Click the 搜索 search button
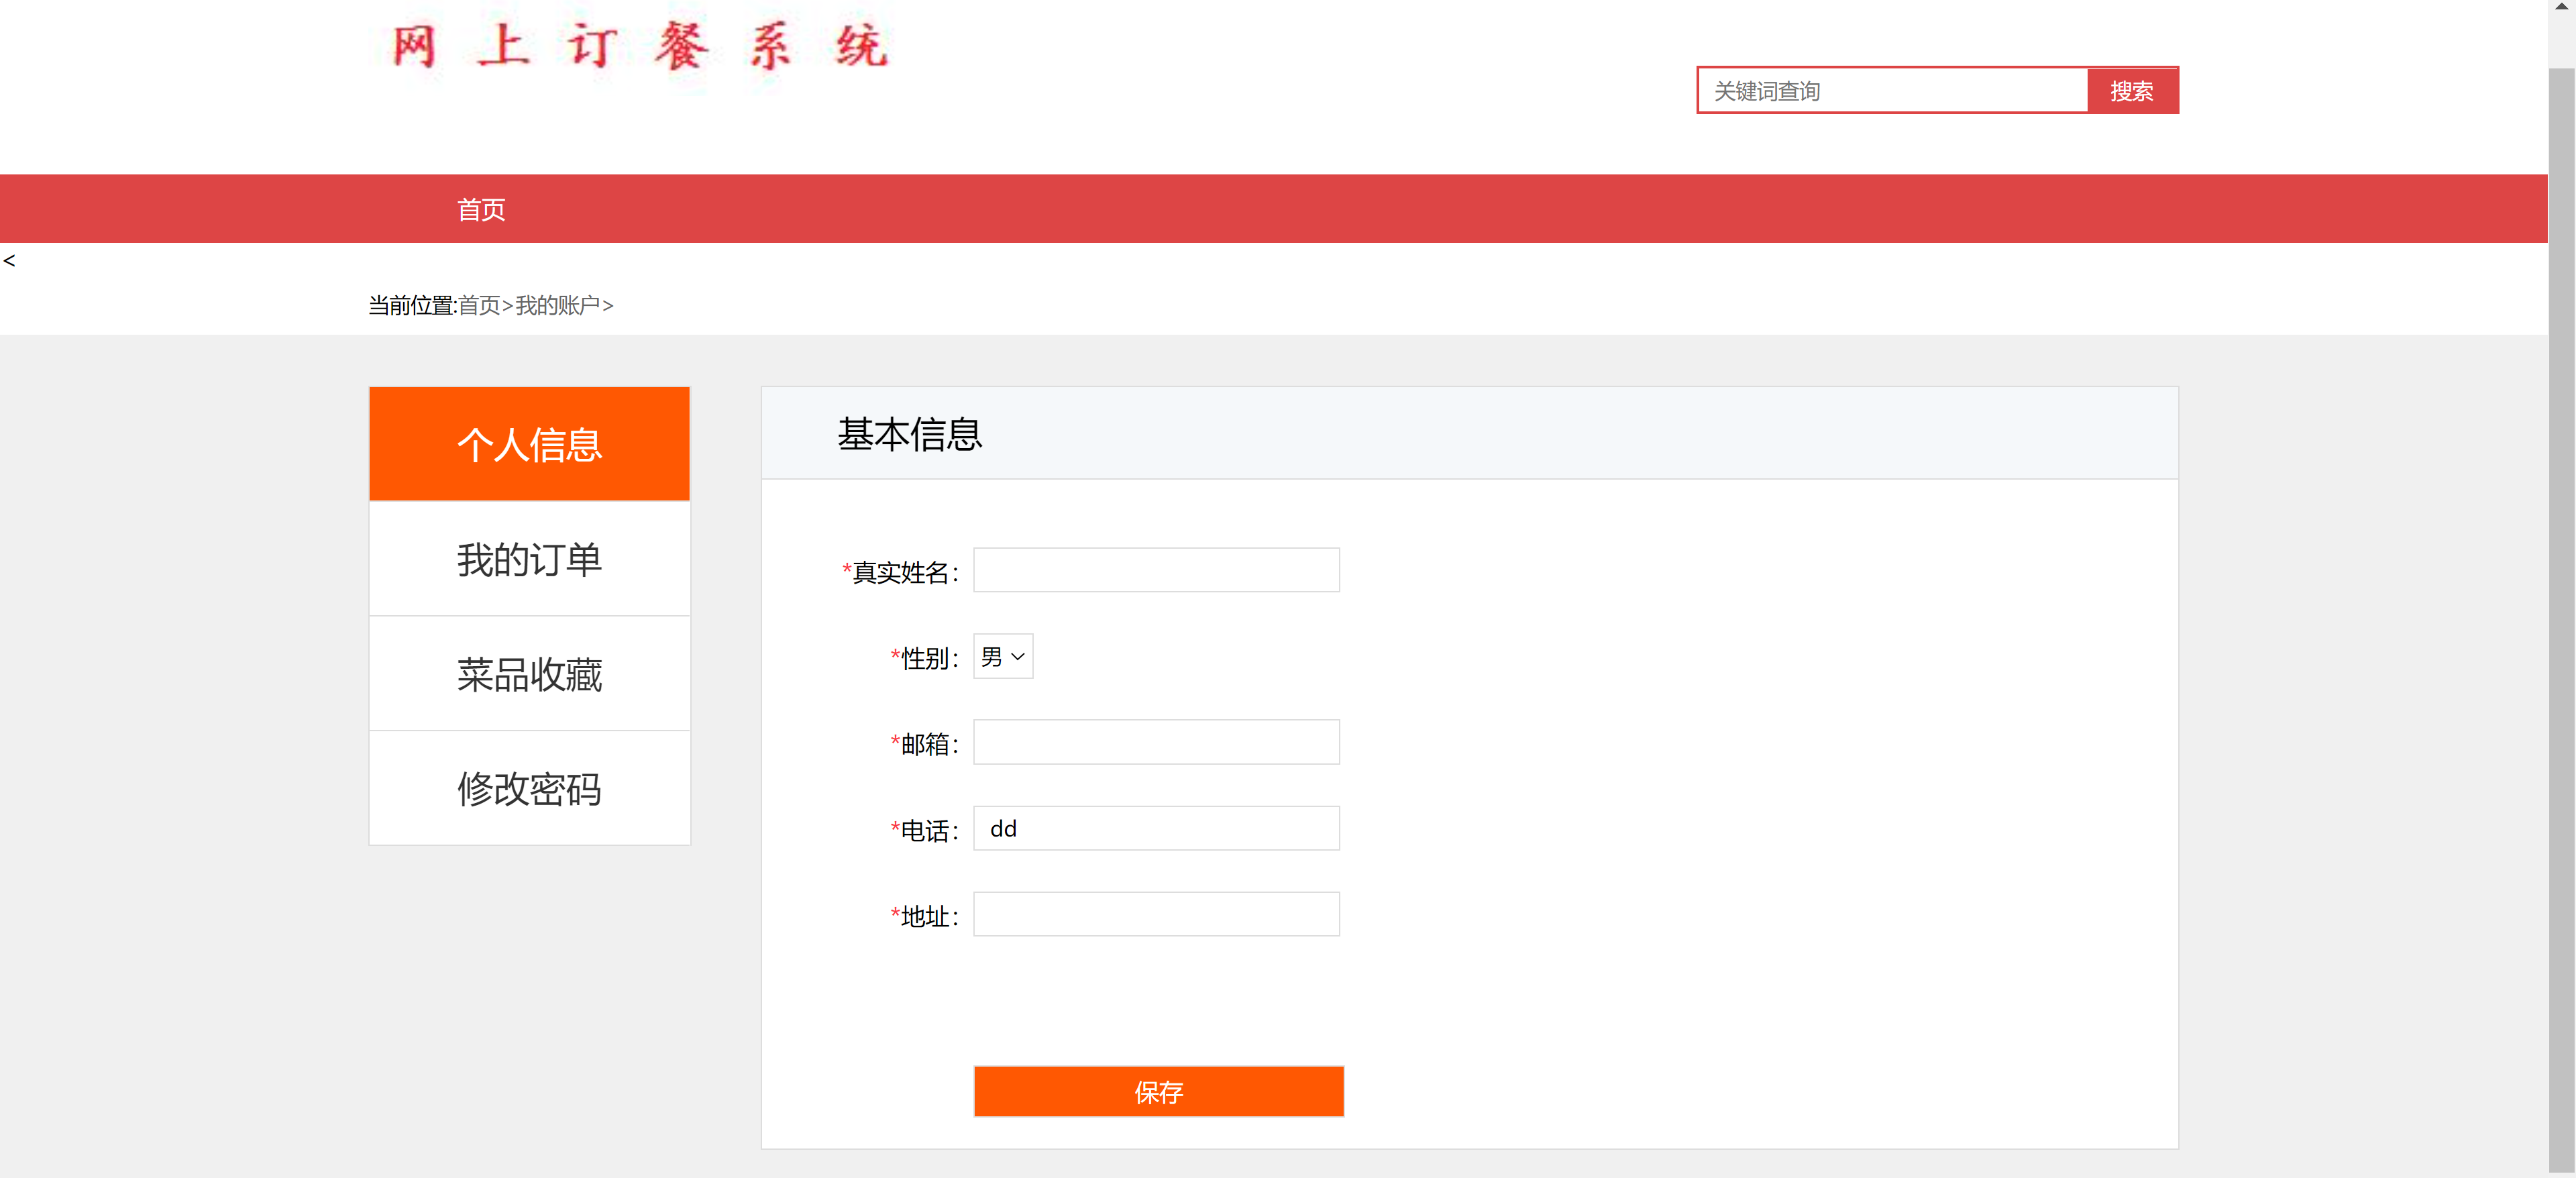The width and height of the screenshot is (2576, 1178). pyautogui.click(x=2132, y=90)
